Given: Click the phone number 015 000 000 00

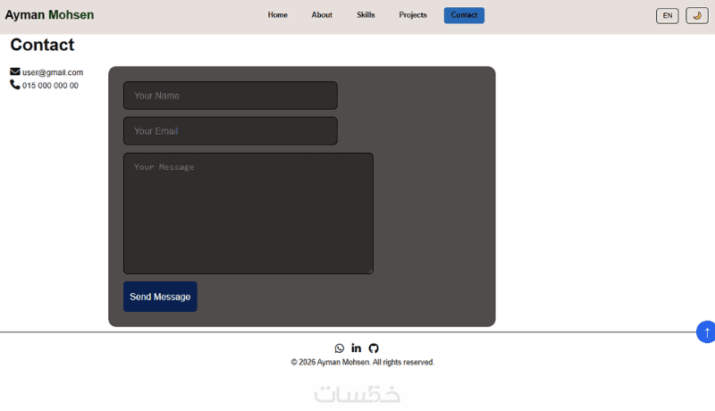Looking at the screenshot, I should 50,86.
